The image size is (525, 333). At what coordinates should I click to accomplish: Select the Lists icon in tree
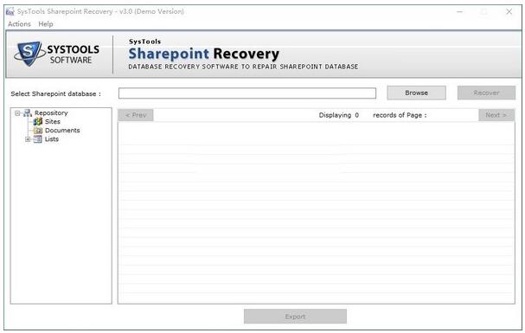[38, 139]
